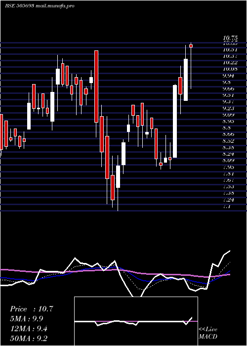Click the 'Price : 10.7' readout
The width and height of the screenshot is (247, 346).
[32, 309]
